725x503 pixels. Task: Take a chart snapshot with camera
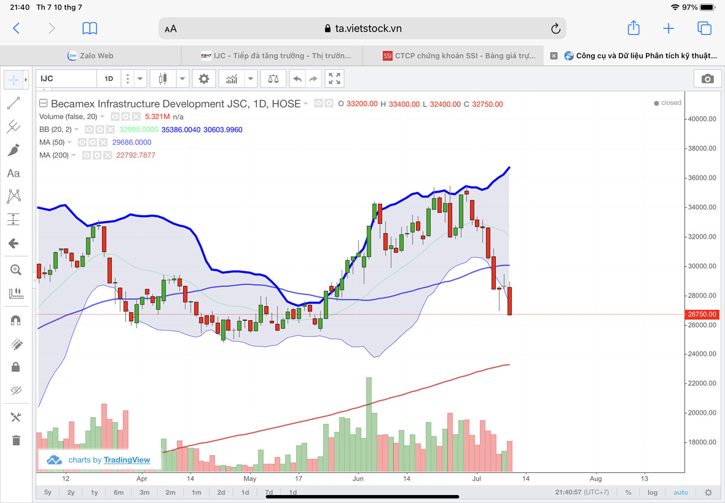(707, 79)
